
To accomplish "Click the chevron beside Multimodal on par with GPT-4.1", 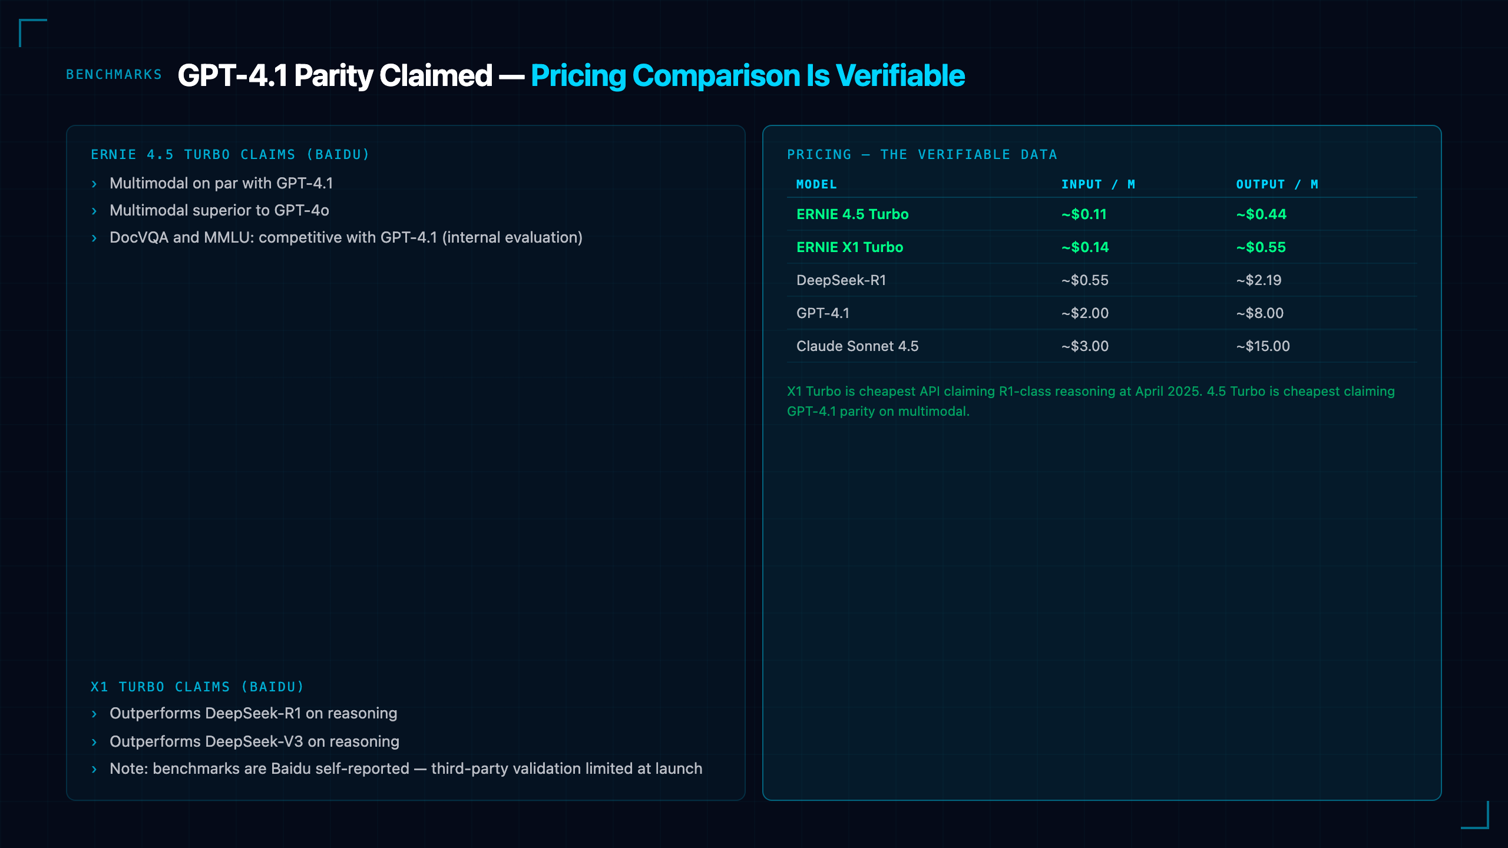I will click(x=94, y=184).
